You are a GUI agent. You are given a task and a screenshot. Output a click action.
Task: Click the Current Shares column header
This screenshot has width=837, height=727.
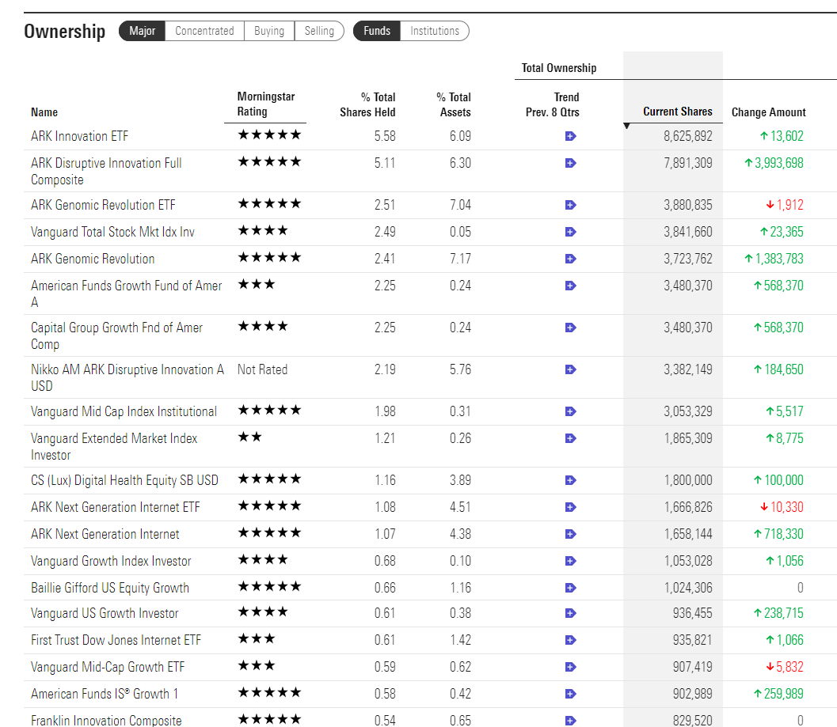[x=677, y=112]
